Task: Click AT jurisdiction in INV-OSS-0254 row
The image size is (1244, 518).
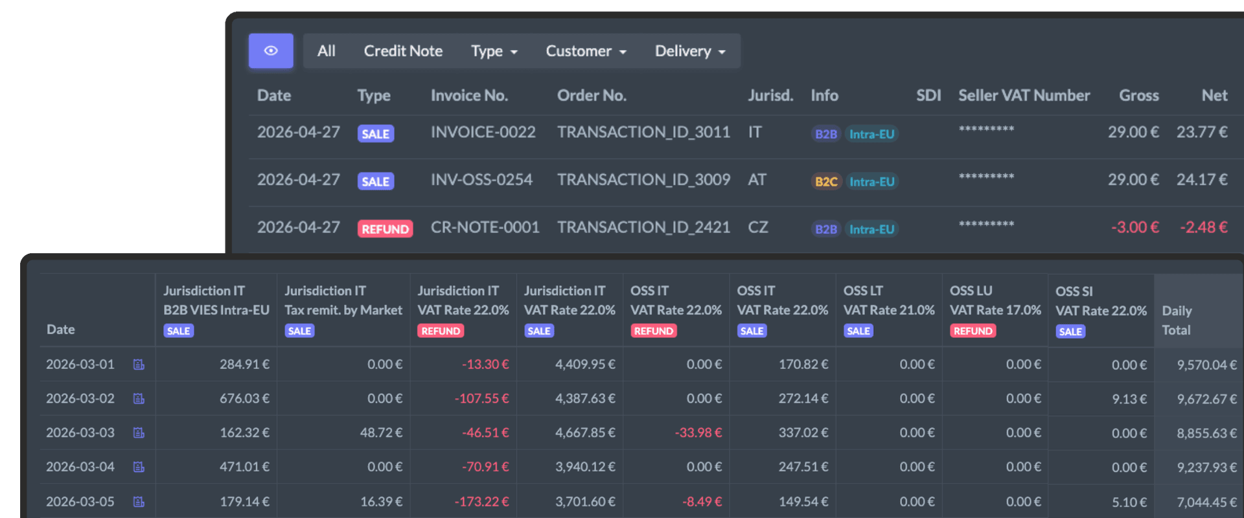Action: pyautogui.click(x=757, y=179)
